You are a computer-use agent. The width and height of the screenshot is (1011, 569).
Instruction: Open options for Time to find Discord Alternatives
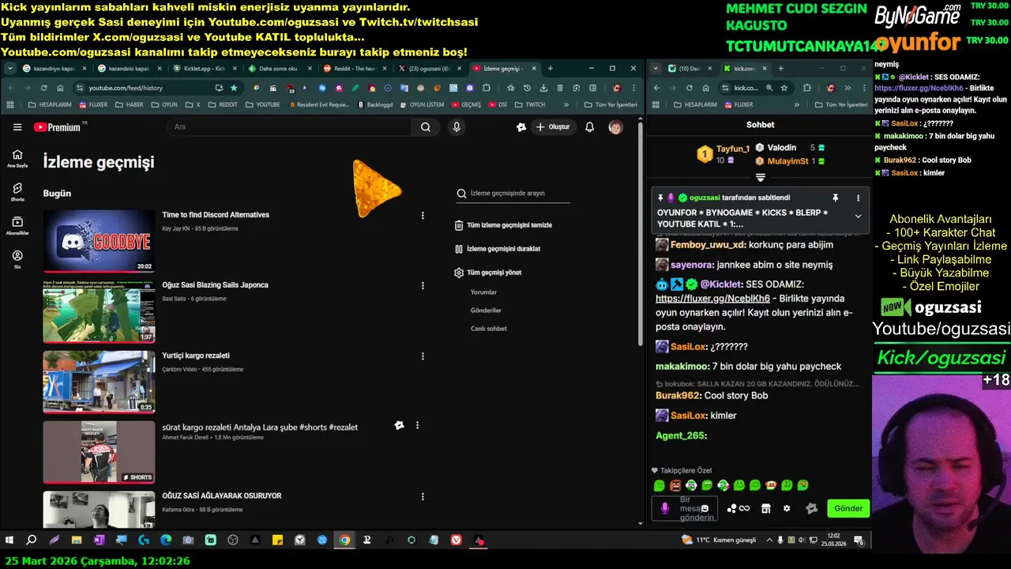tap(423, 215)
